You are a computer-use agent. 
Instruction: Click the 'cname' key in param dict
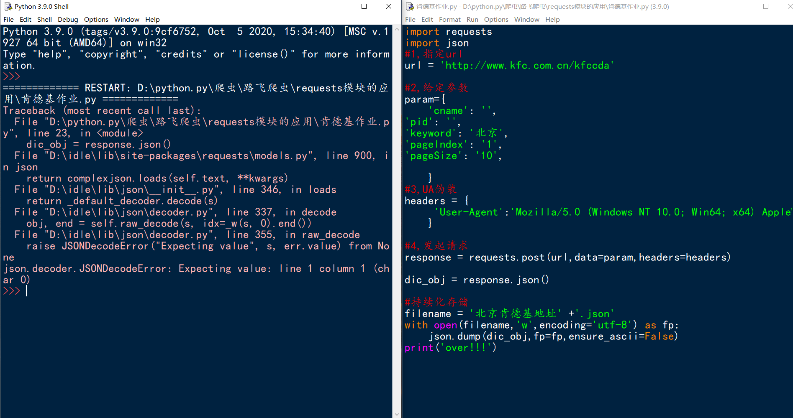point(448,111)
